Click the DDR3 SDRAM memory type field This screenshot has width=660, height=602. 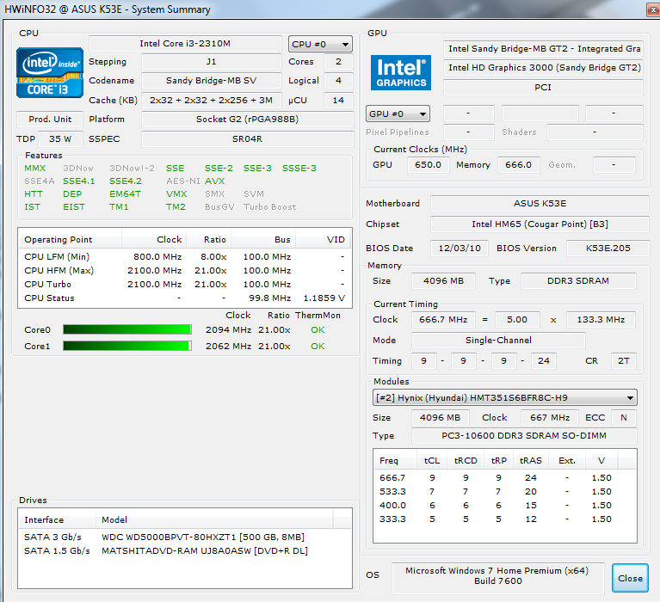point(578,281)
